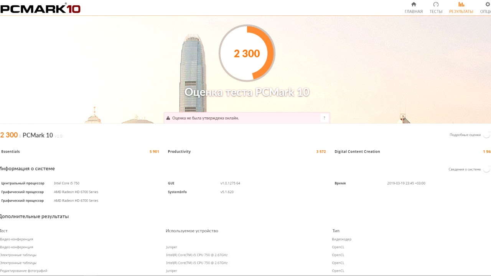Click the warning triangle icon

point(168,118)
